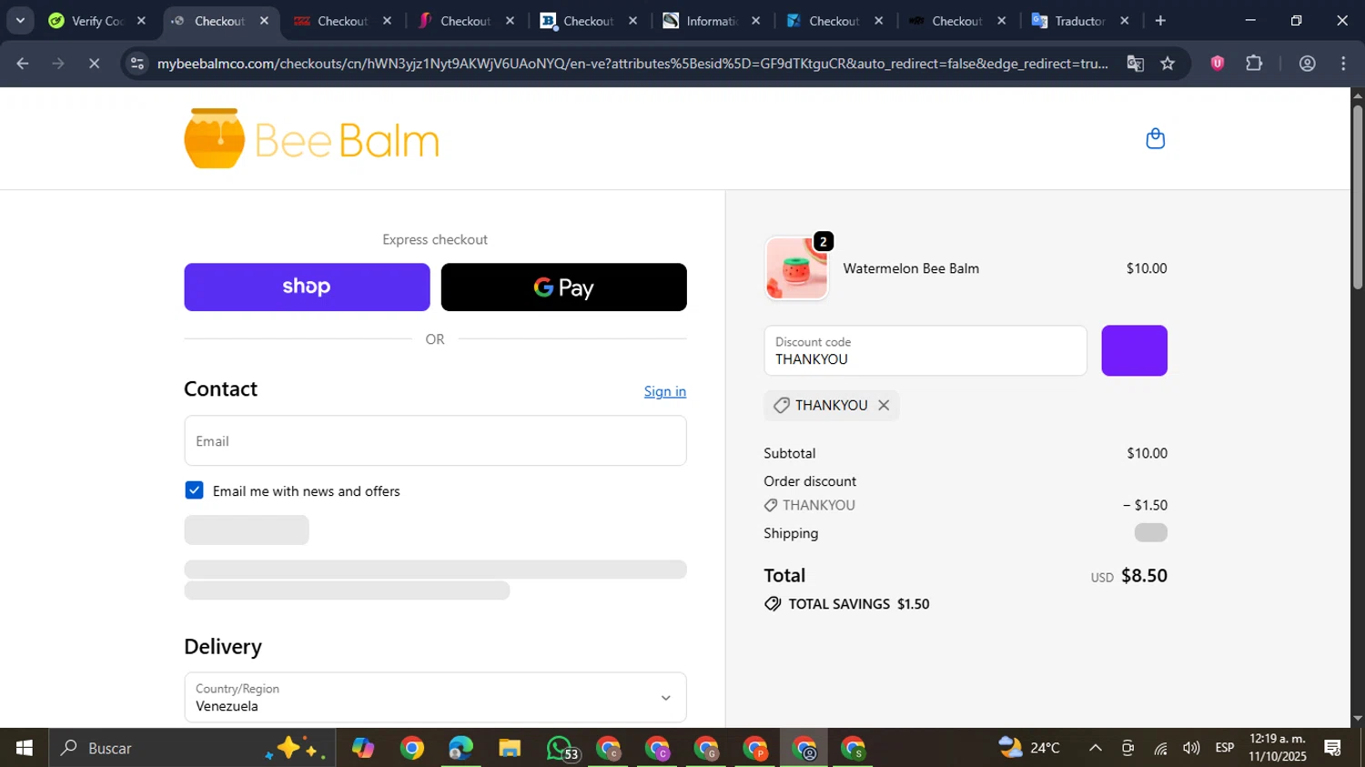Go back to the previous page
The width and height of the screenshot is (1365, 767).
tap(23, 63)
